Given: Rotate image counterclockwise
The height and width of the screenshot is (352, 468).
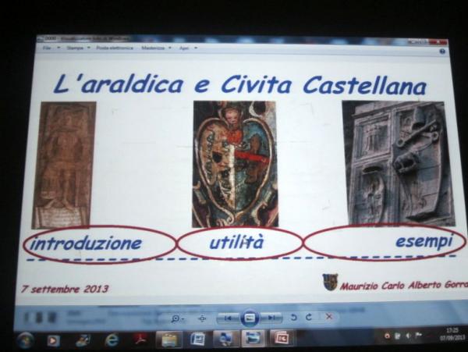Looking at the screenshot, I should (294, 318).
